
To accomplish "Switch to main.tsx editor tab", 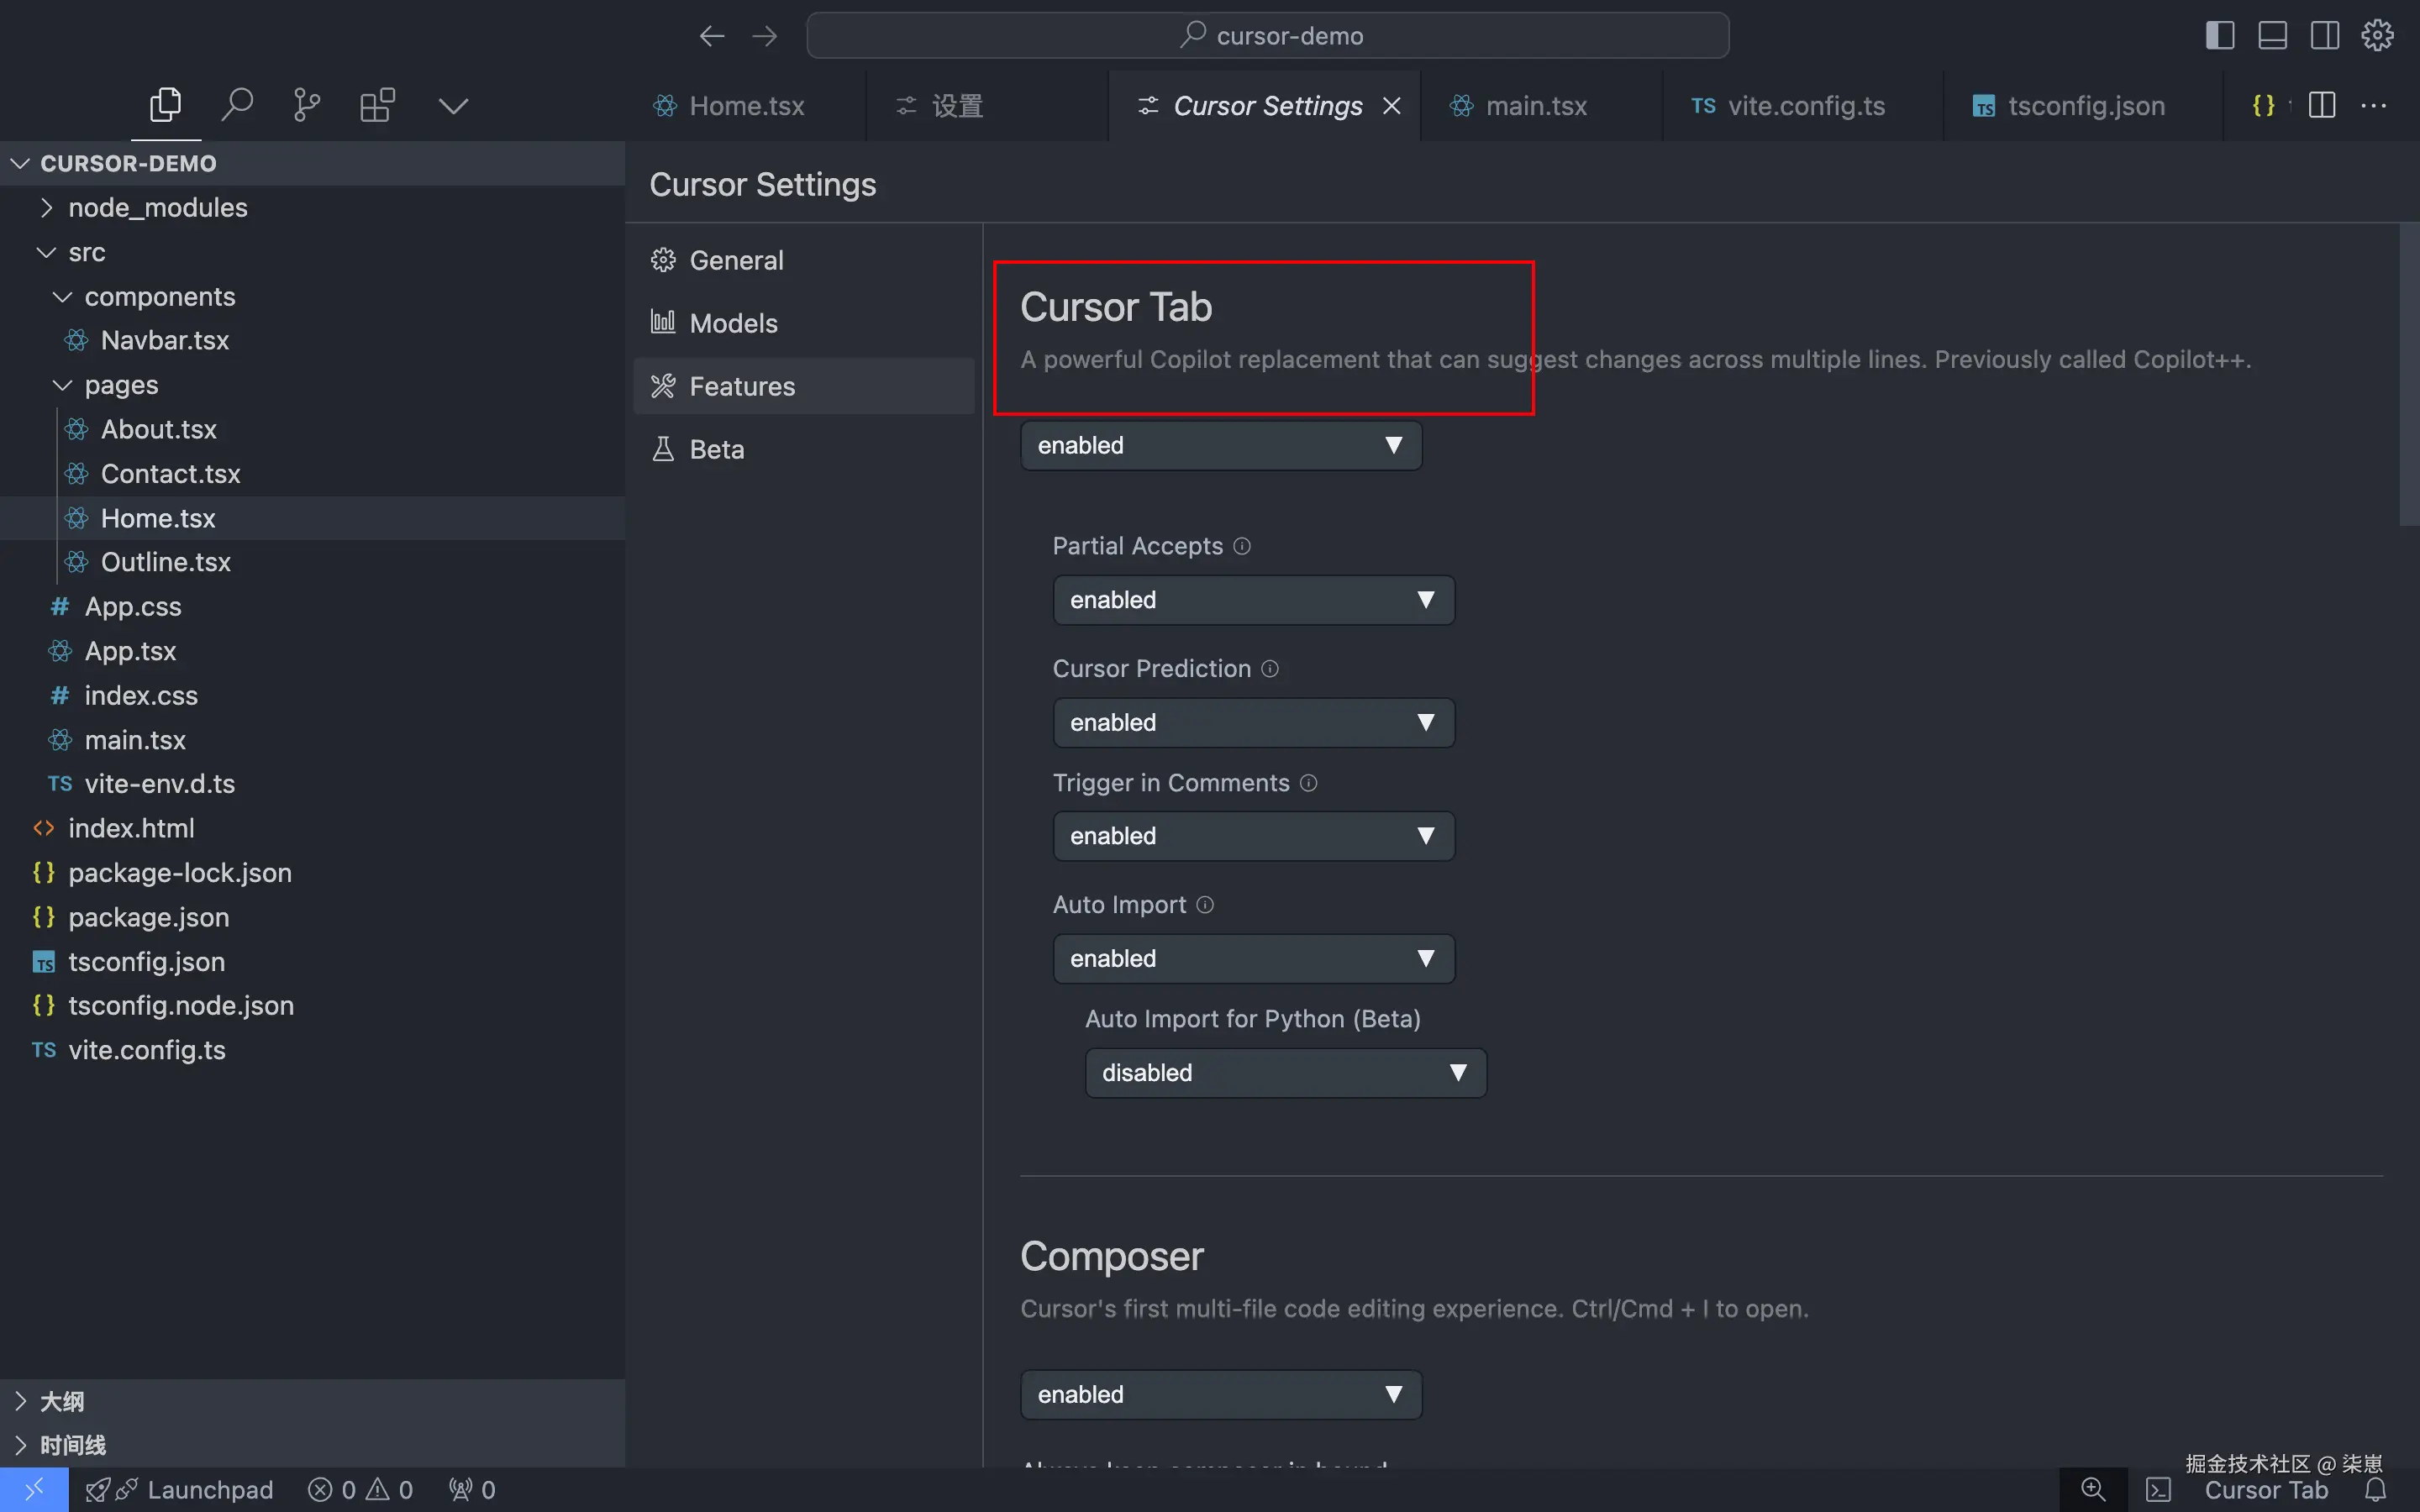I will [1535, 106].
